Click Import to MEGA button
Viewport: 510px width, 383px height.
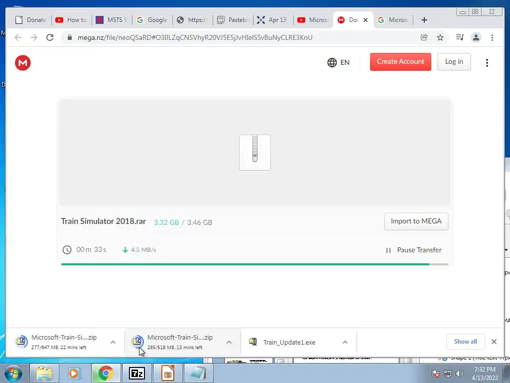(x=416, y=221)
